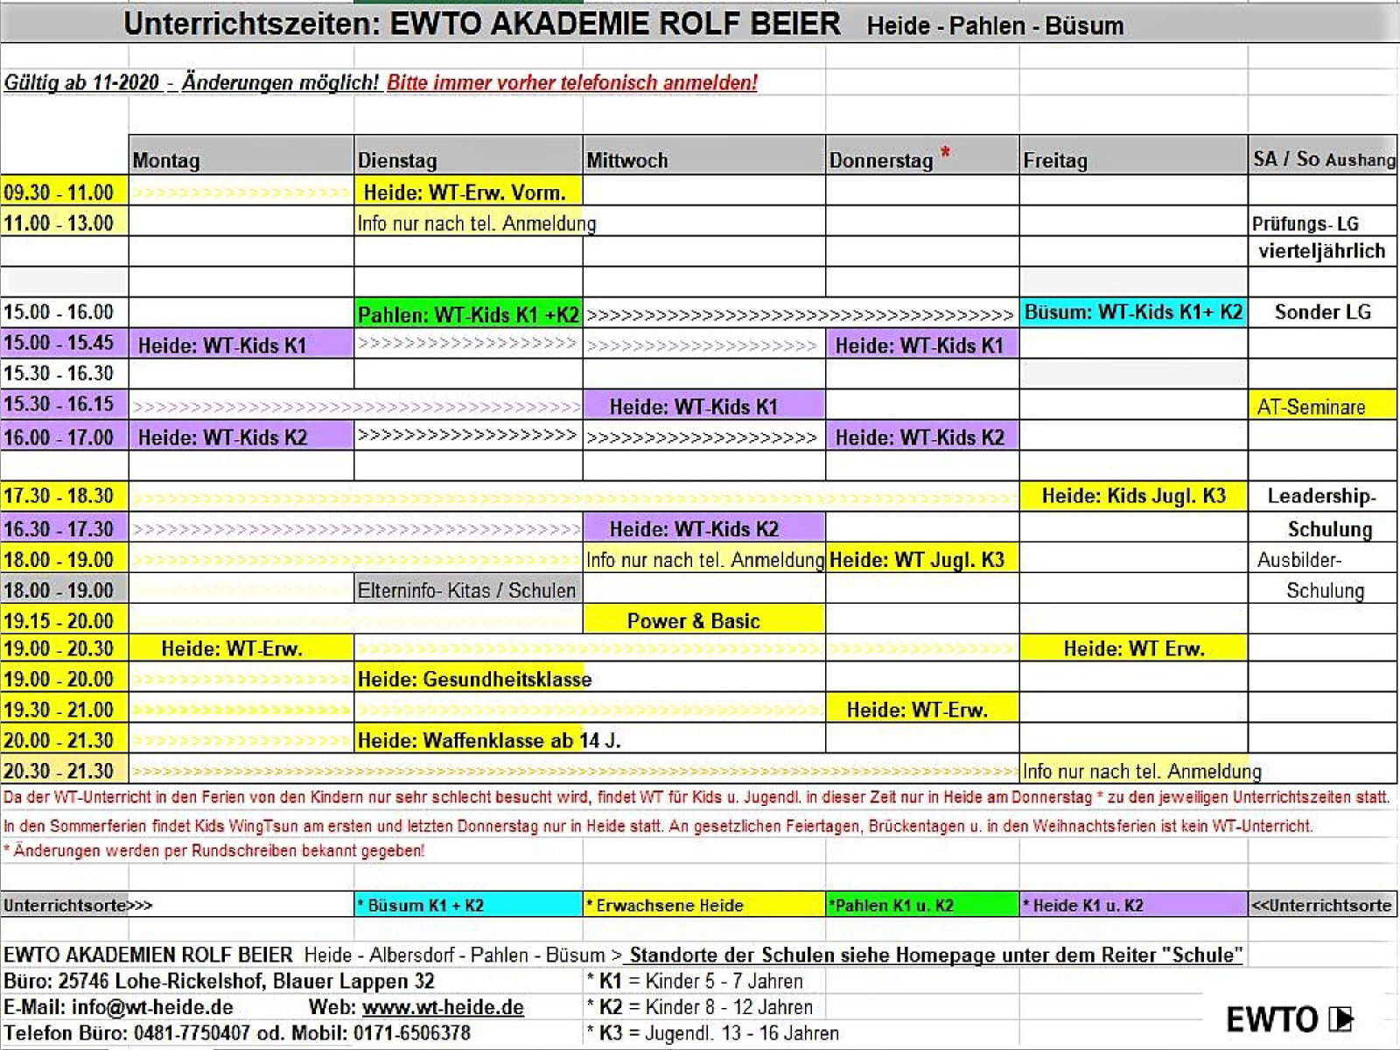The image size is (1400, 1050).
Task: Click the red Bitte immer vorher telefonisch anmelden text
Action: (x=572, y=82)
